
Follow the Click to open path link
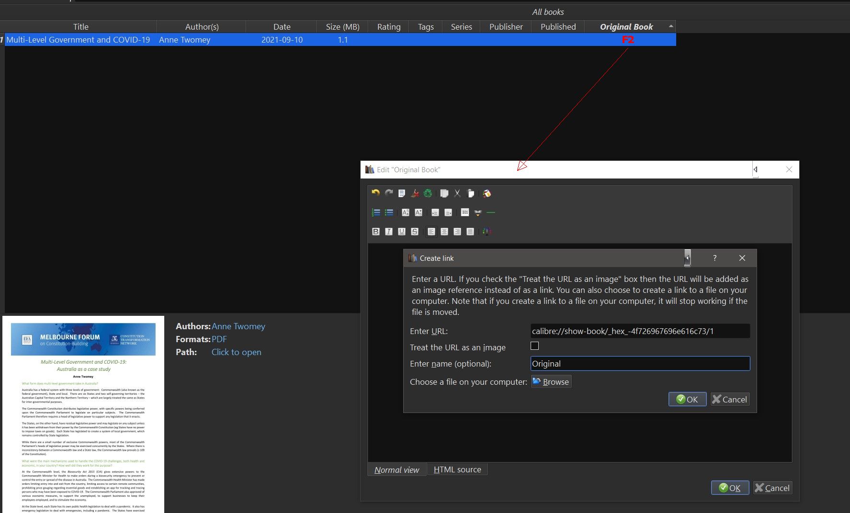pos(237,352)
